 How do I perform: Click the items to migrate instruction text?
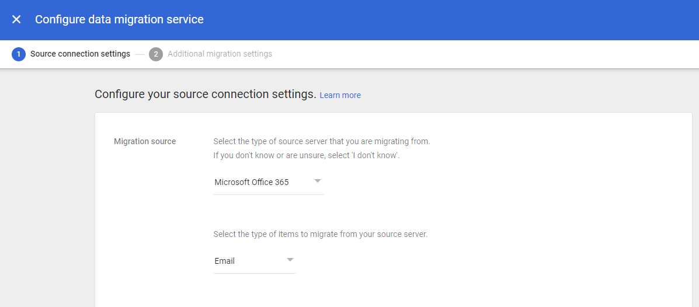click(x=321, y=234)
